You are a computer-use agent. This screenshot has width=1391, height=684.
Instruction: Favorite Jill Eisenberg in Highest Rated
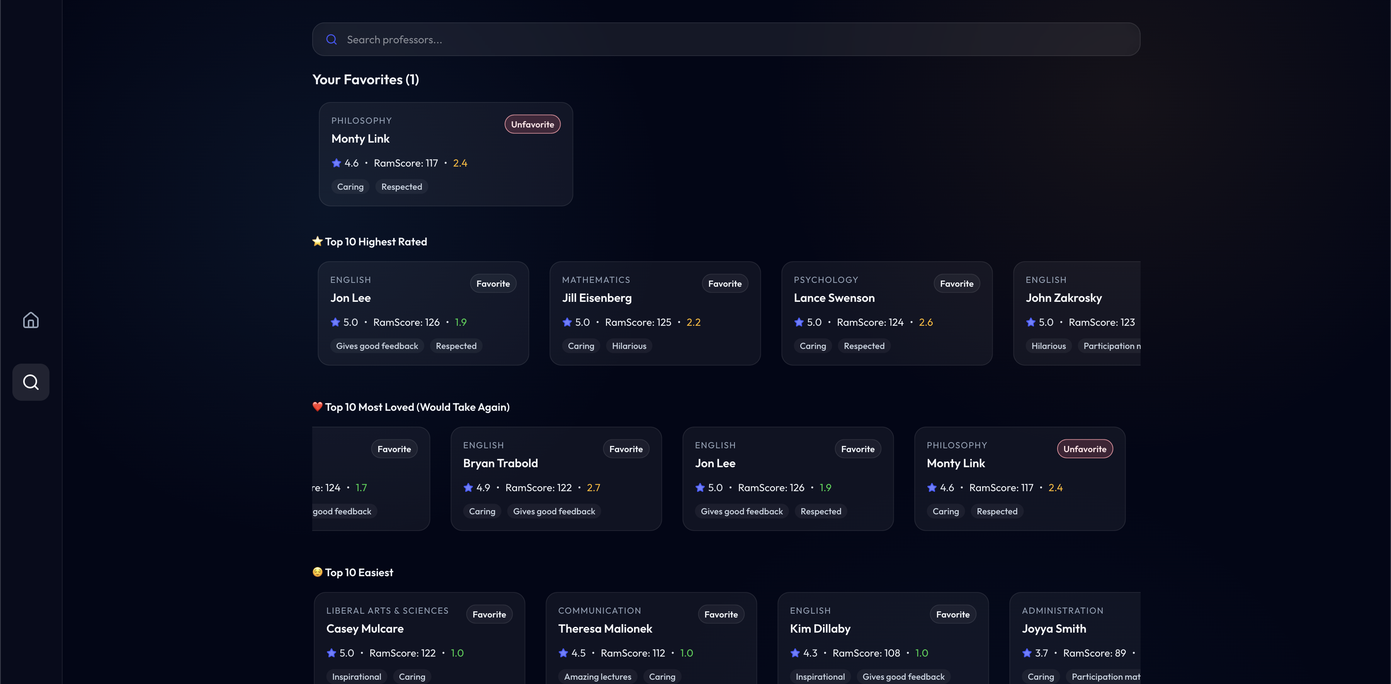point(724,283)
